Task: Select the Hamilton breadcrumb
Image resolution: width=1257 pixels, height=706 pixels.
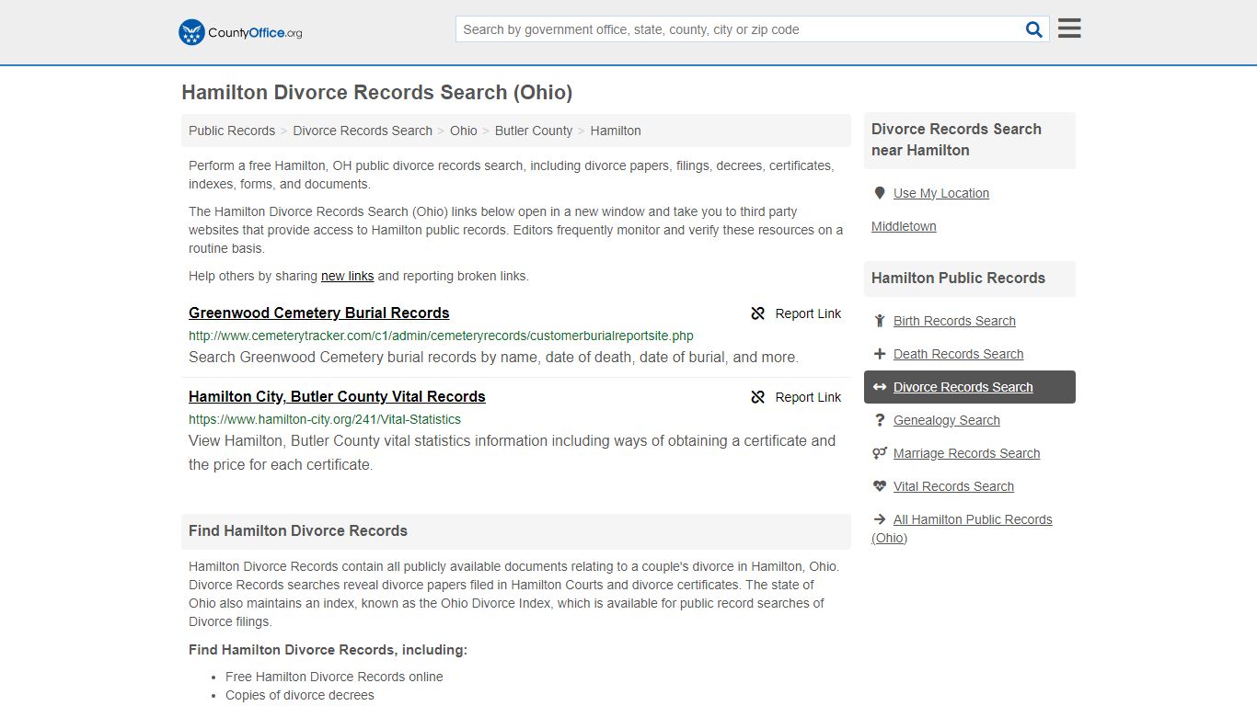Action: 616,131
